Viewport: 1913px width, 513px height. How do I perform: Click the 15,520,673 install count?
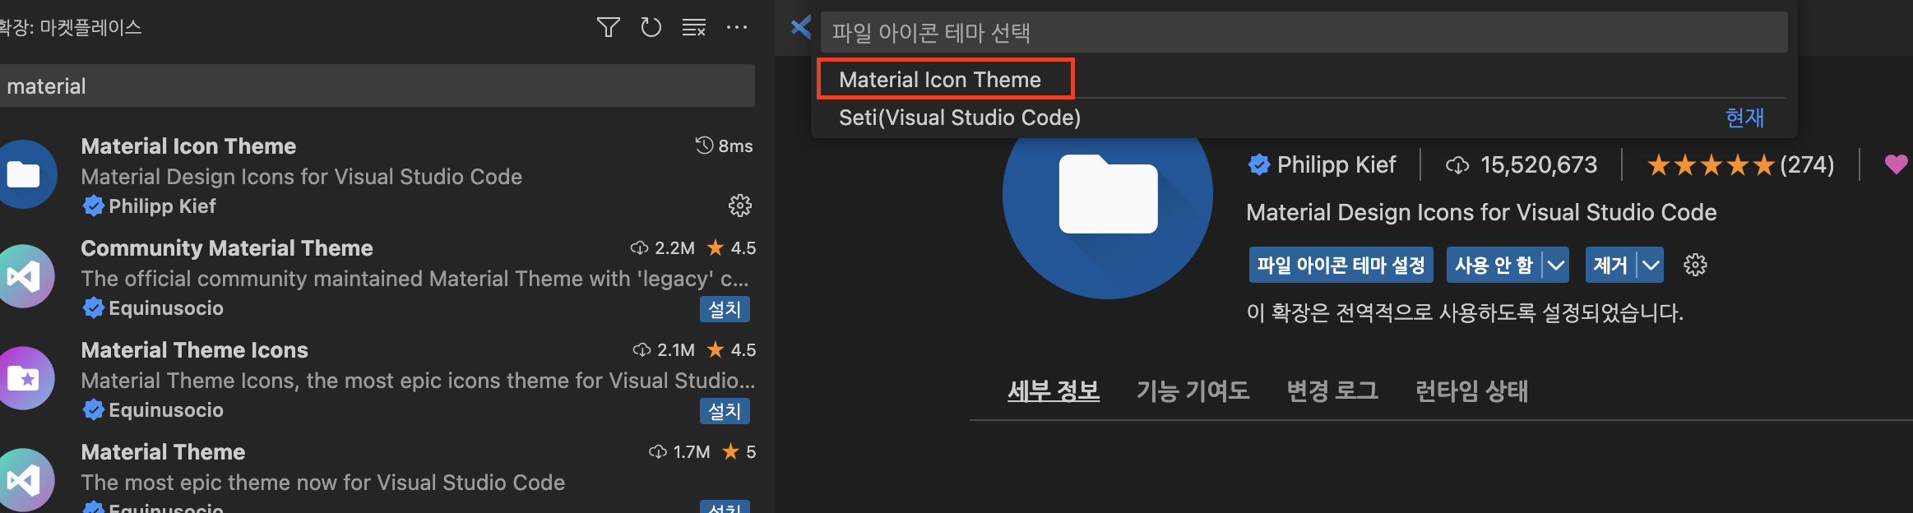click(x=1539, y=165)
